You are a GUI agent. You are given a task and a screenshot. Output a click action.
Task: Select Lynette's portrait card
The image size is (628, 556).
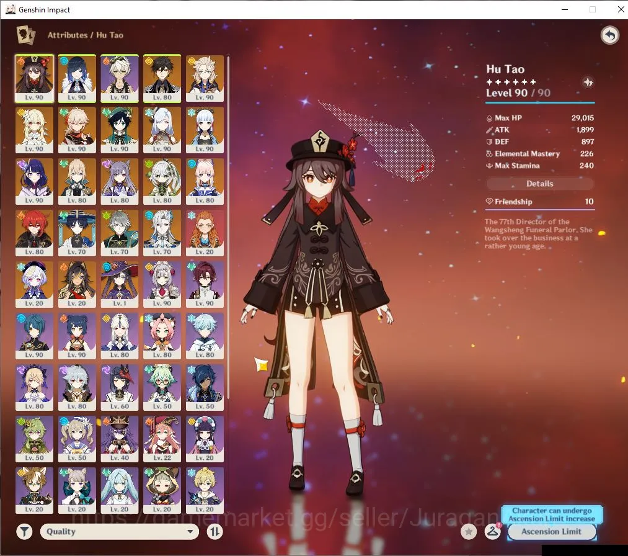click(77, 491)
